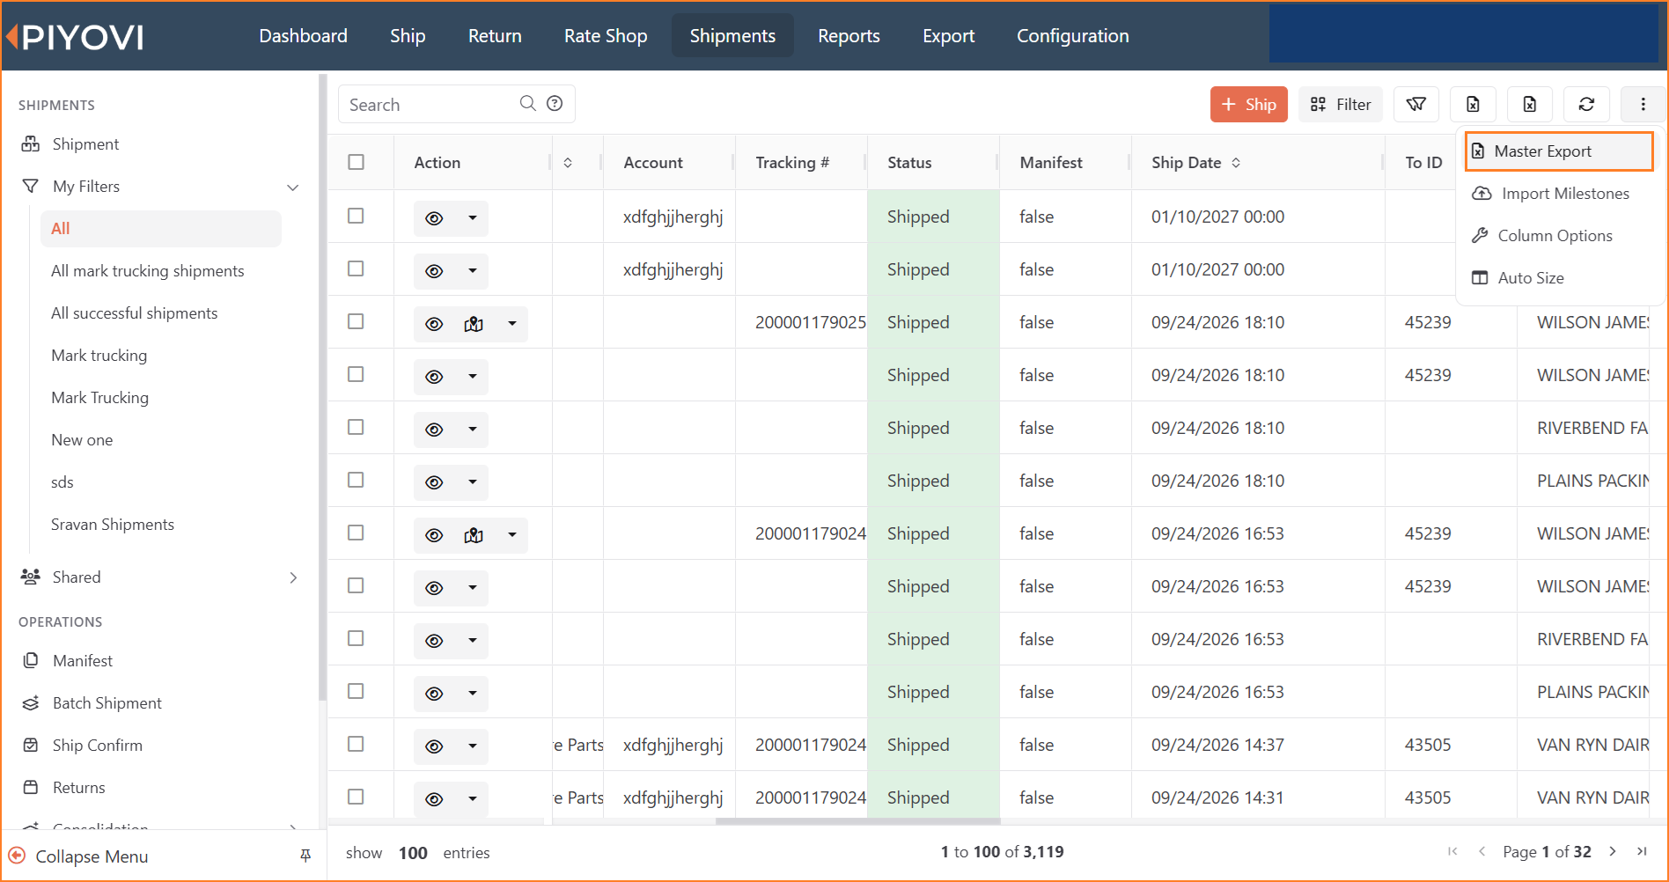Select Sravan Shipments filter

[113, 525]
